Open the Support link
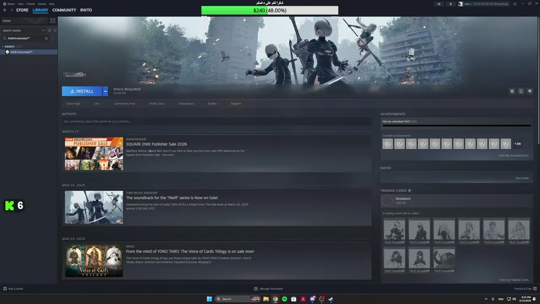 [x=236, y=103]
